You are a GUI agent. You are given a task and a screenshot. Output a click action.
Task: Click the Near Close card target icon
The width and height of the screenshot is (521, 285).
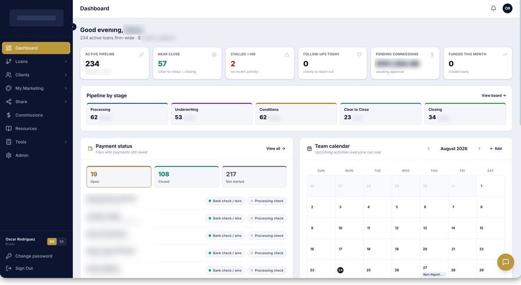(214, 55)
